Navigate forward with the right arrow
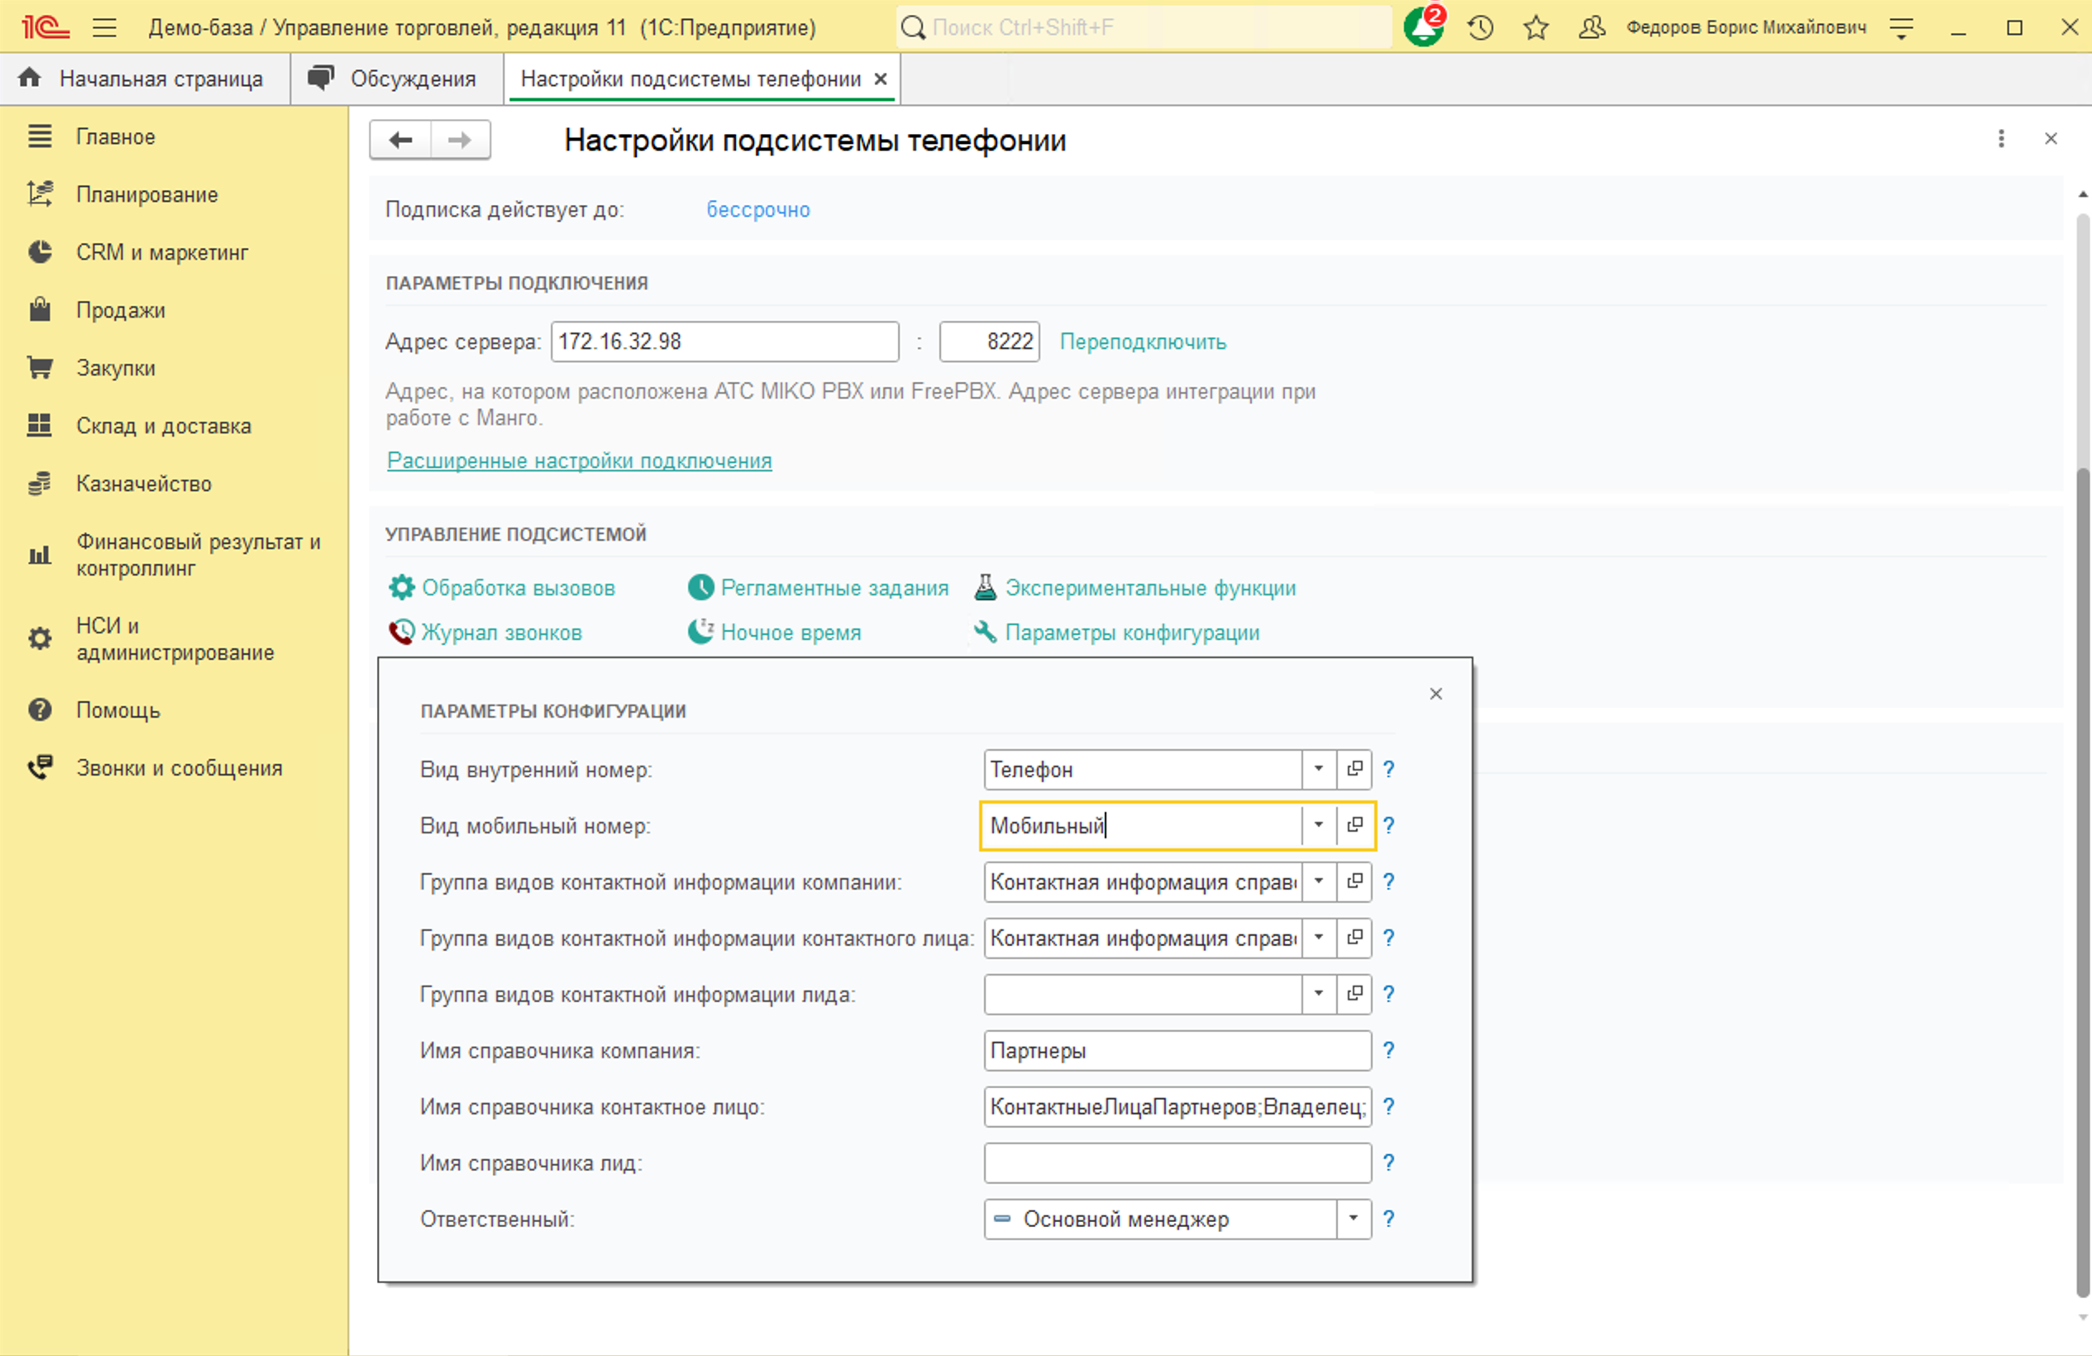Viewport: 2092px width, 1356px height. (x=460, y=140)
